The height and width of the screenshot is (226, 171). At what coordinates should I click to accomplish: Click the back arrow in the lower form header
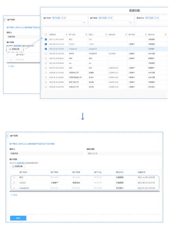click(x=8, y=136)
